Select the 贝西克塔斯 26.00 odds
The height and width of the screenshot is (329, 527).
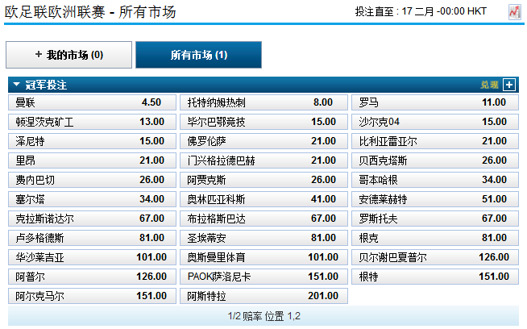pos(435,160)
